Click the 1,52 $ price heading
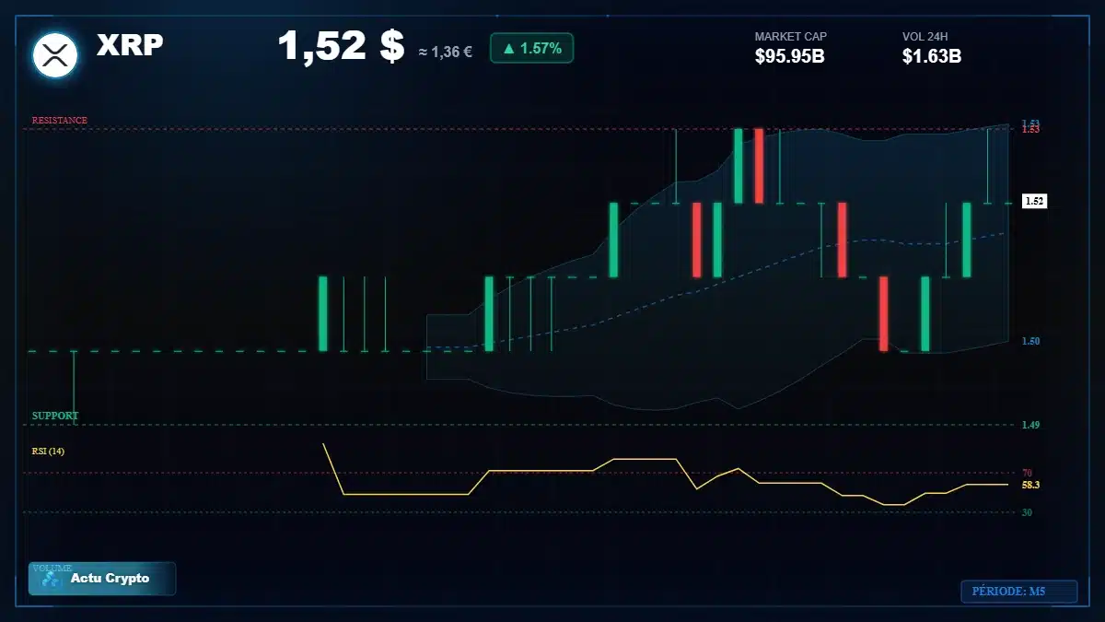The image size is (1105, 622). tap(341, 46)
